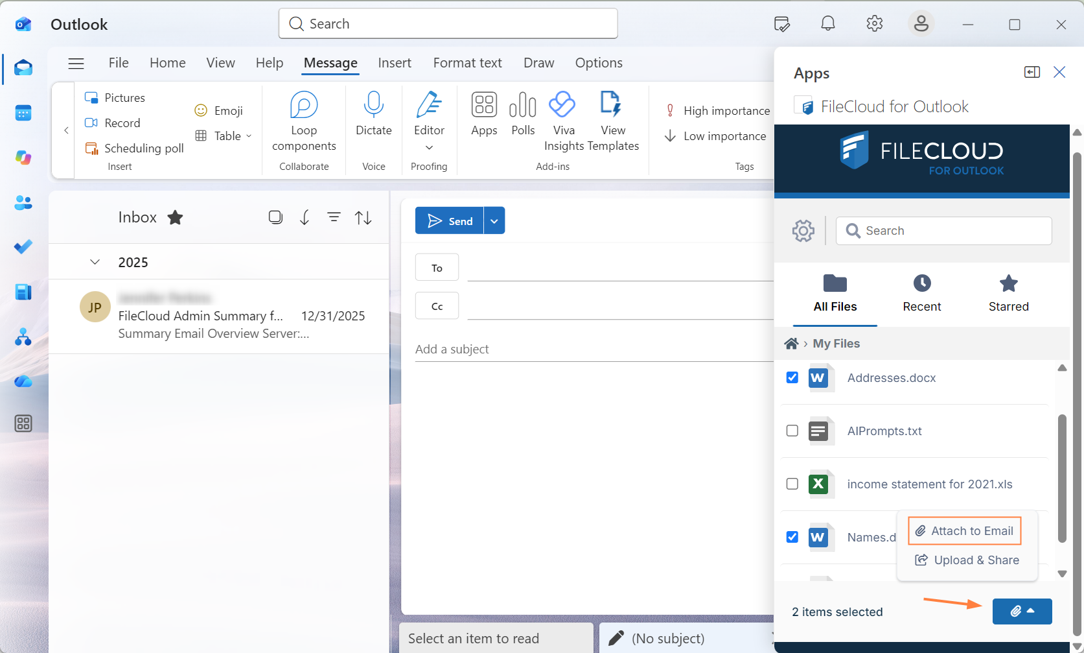Switch to the Home tab
Screen dimensions: 1084x653
(x=168, y=63)
